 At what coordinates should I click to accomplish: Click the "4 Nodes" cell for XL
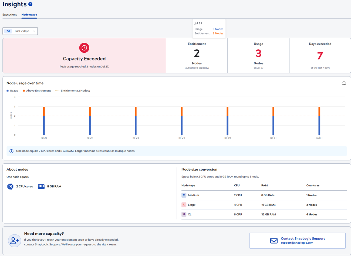312,214
